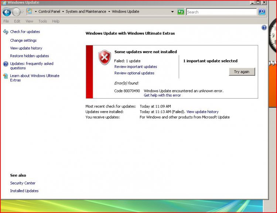Click the sidebar clock gadget
The image size is (277, 213).
(273, 35)
